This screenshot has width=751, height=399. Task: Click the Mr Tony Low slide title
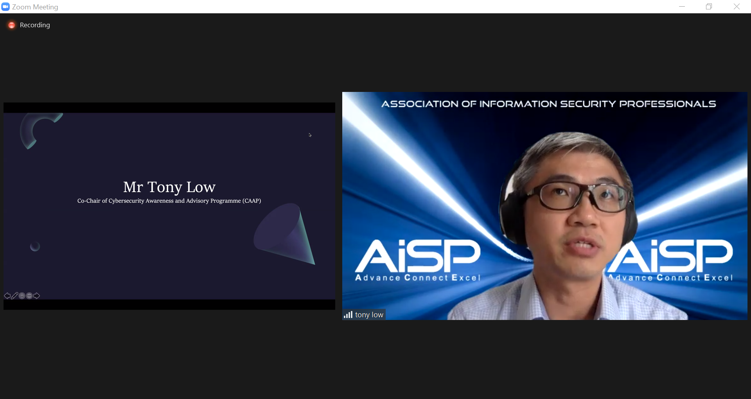(169, 187)
